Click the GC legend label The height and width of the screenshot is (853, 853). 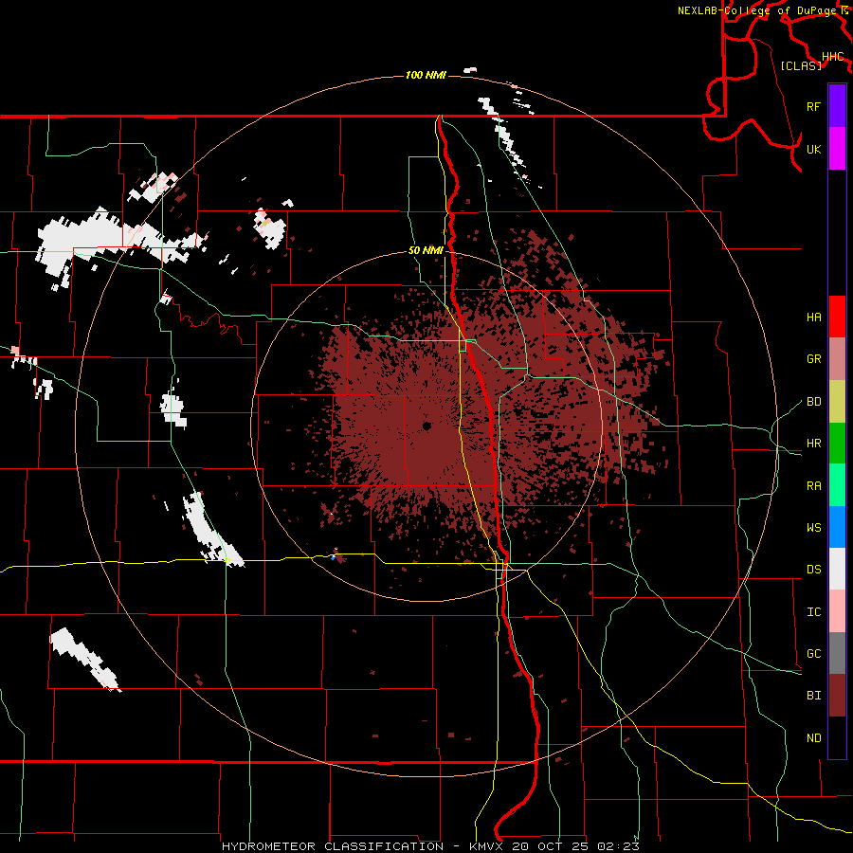(813, 654)
